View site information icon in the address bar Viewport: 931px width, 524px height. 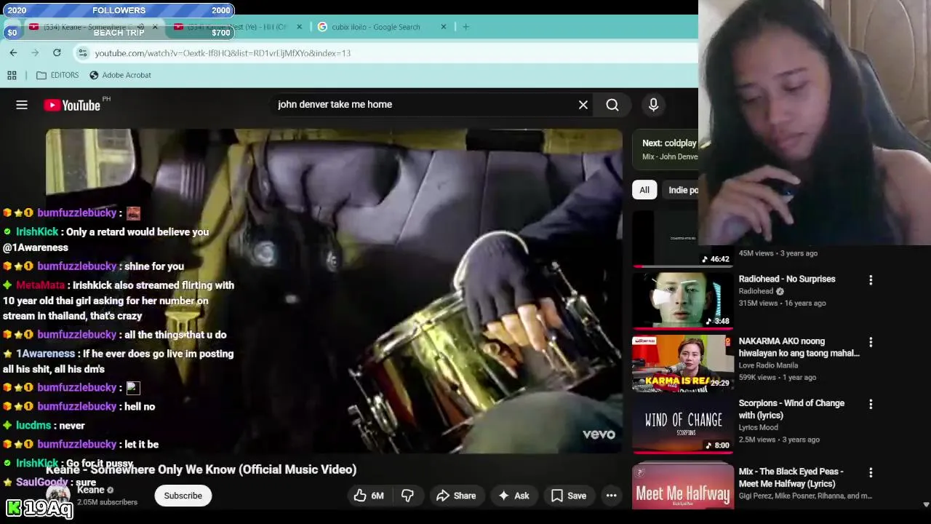click(x=83, y=53)
